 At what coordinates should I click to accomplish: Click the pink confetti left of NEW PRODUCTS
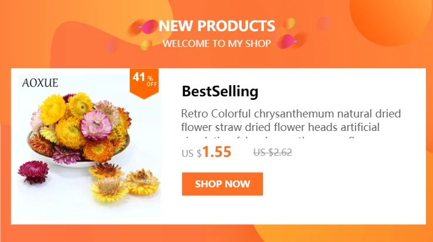click(150, 26)
